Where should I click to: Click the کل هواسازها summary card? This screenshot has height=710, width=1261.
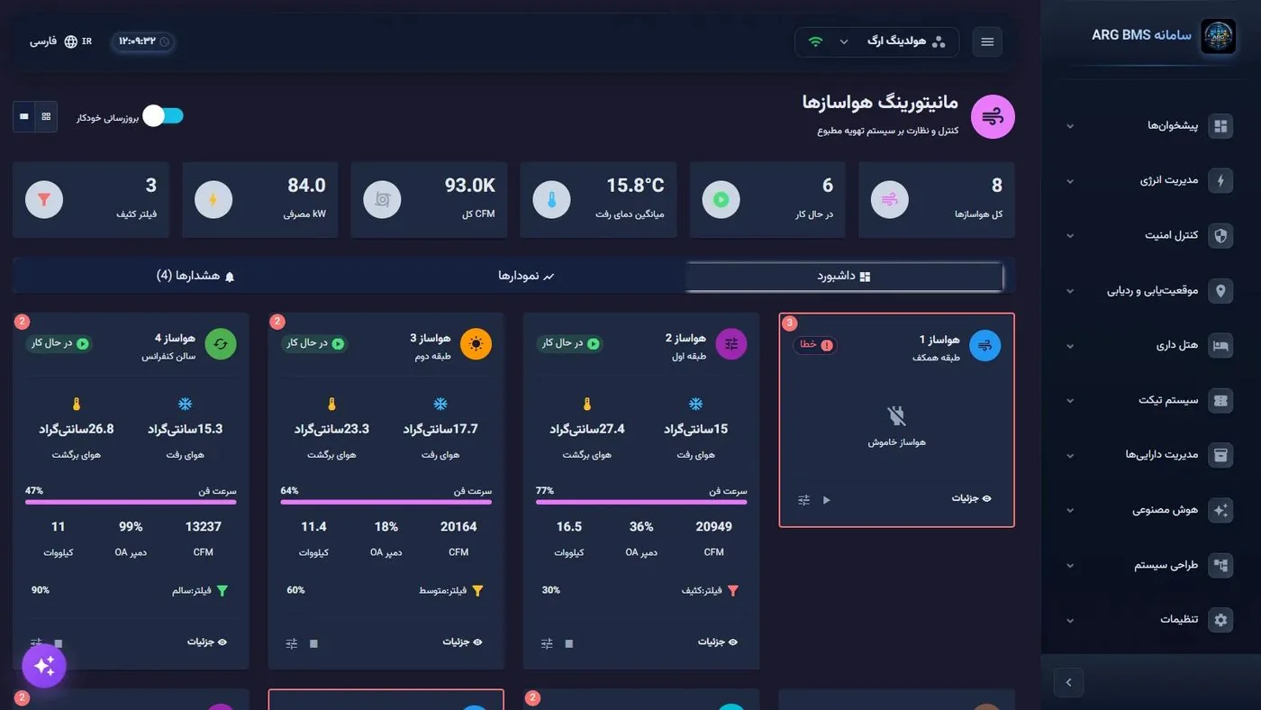coord(937,200)
